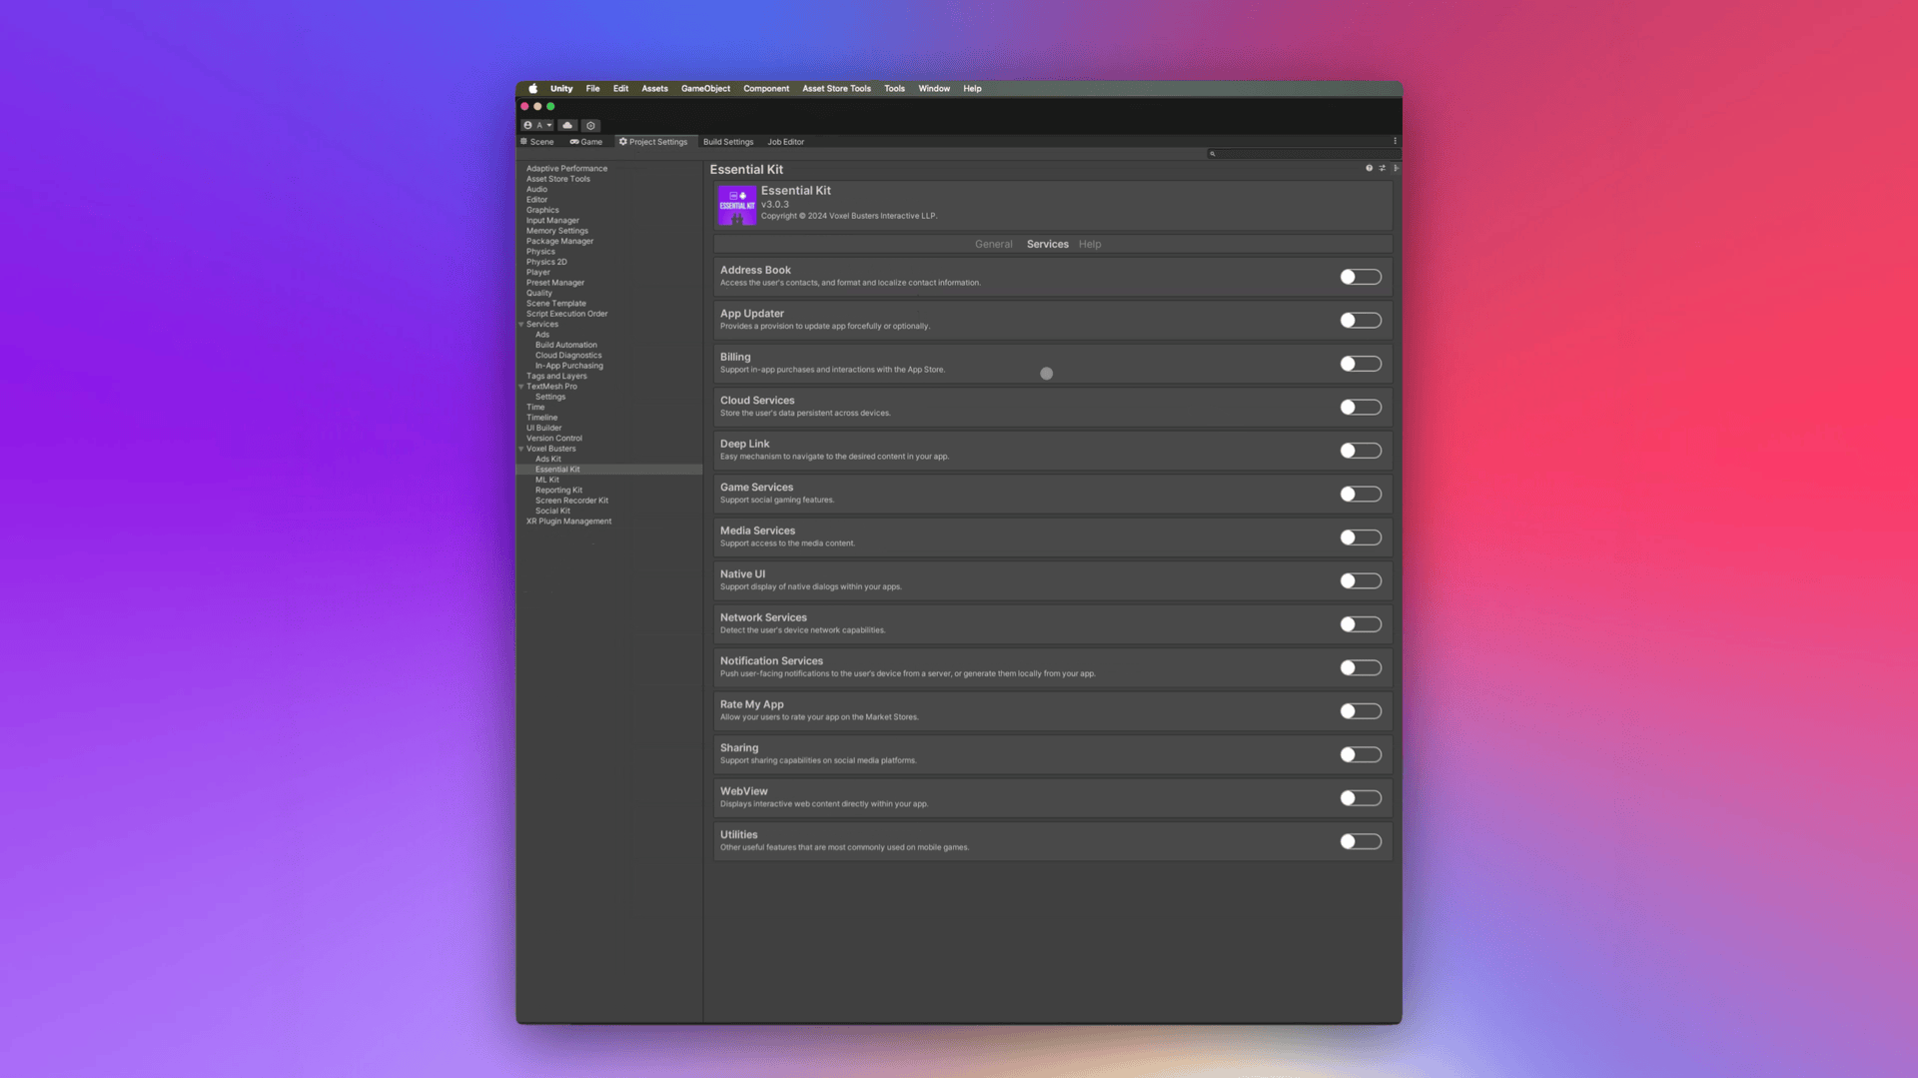Image resolution: width=1918 pixels, height=1078 pixels.
Task: Click the presets sliders icon
Action: (1383, 169)
